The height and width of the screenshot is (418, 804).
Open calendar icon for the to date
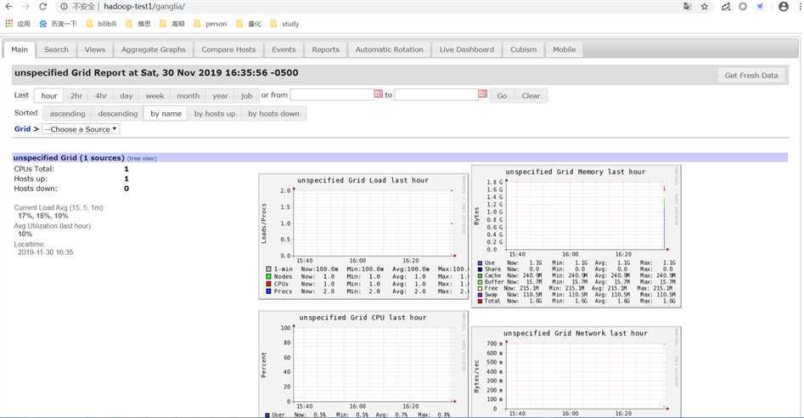tap(482, 93)
